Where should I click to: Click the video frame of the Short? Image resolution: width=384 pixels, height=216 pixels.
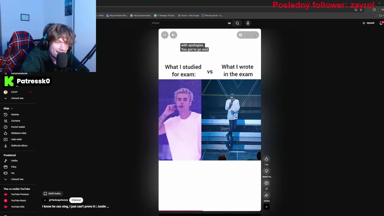coord(210,120)
